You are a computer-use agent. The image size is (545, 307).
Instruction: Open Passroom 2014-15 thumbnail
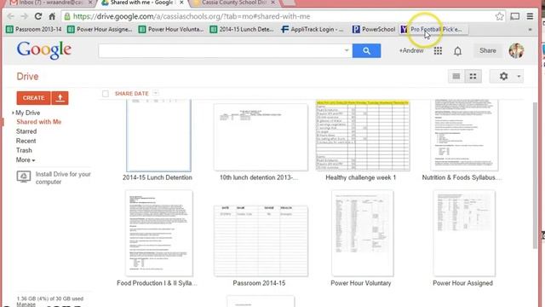click(261, 240)
